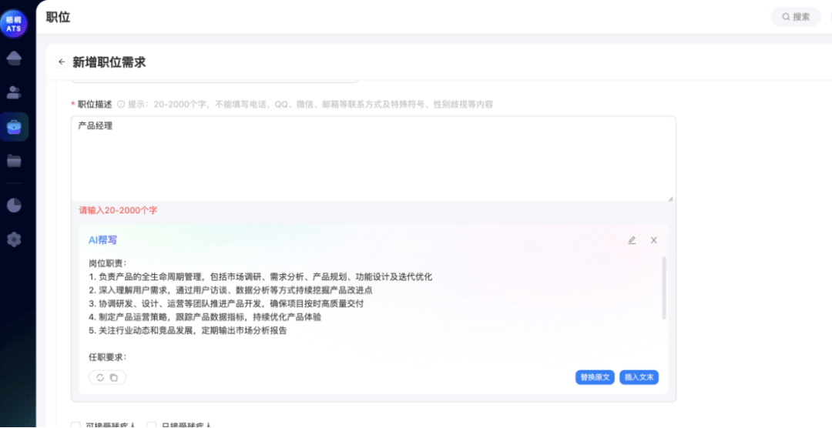Click the 搜索 search box at top right
The image size is (832, 428).
pos(796,17)
